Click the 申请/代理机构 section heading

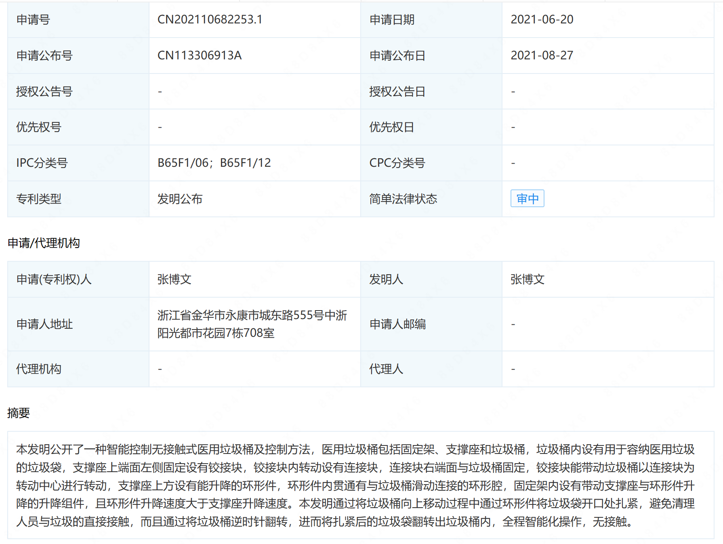[44, 243]
